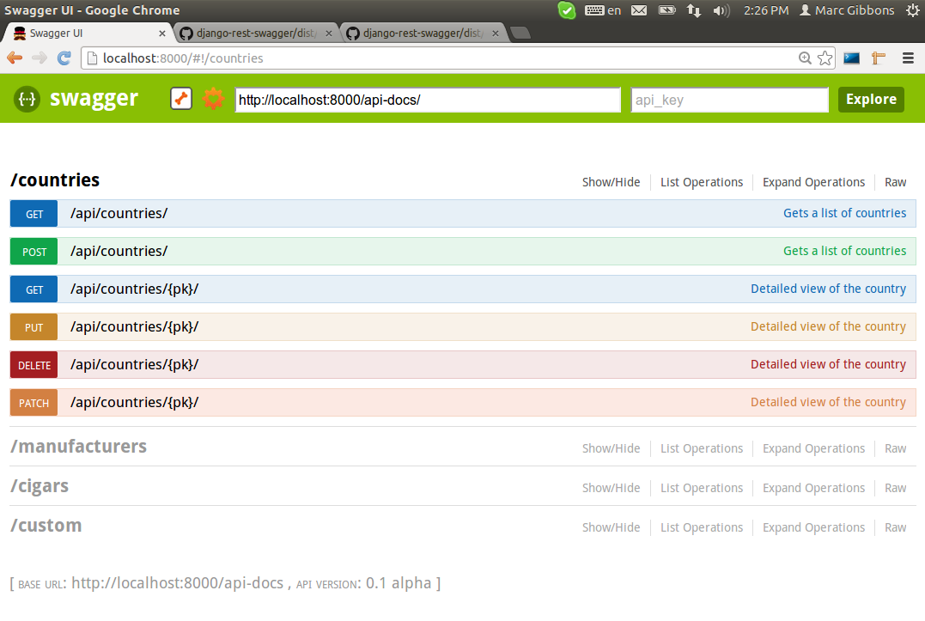Switch to the third django-rest-swagger tab
925x621 pixels.
coord(423,33)
